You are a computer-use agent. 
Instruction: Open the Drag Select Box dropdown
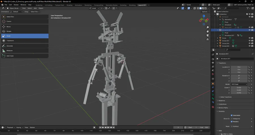click(x=35, y=12)
